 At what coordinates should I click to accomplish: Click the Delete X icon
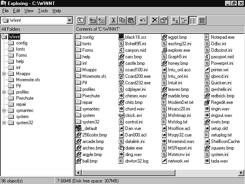click(x=154, y=20)
